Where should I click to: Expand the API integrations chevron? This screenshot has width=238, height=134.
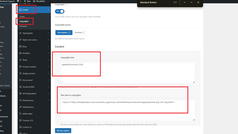tap(48, 94)
